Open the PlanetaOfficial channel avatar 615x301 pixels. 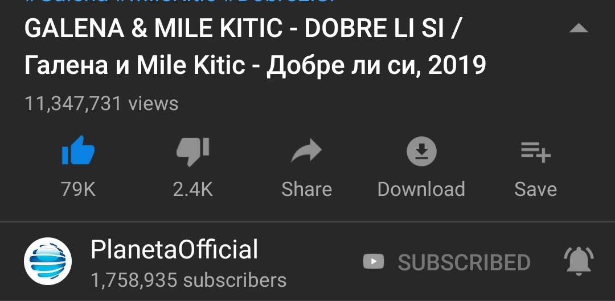coord(48,261)
